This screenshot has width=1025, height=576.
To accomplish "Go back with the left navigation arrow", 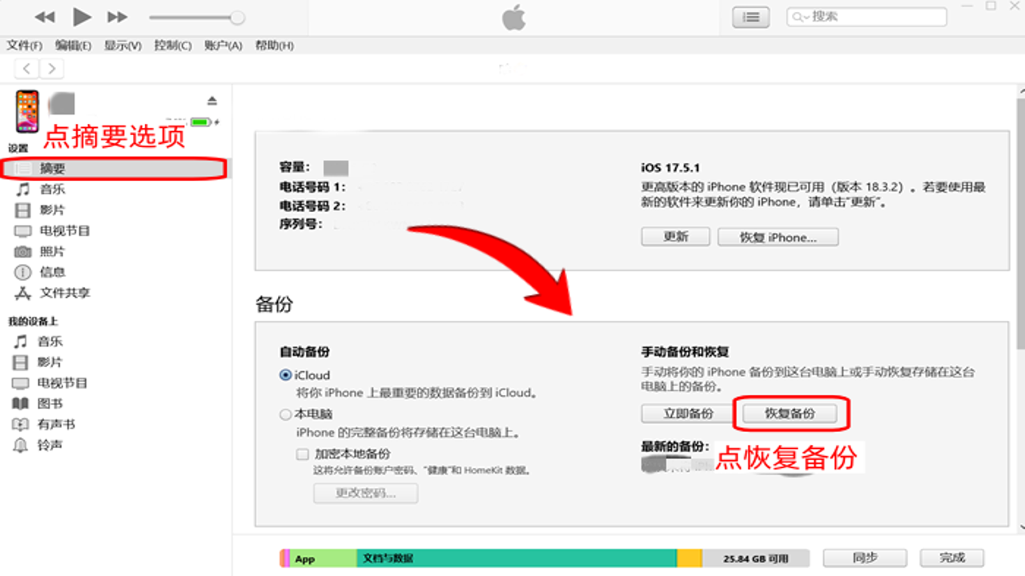I will point(27,68).
